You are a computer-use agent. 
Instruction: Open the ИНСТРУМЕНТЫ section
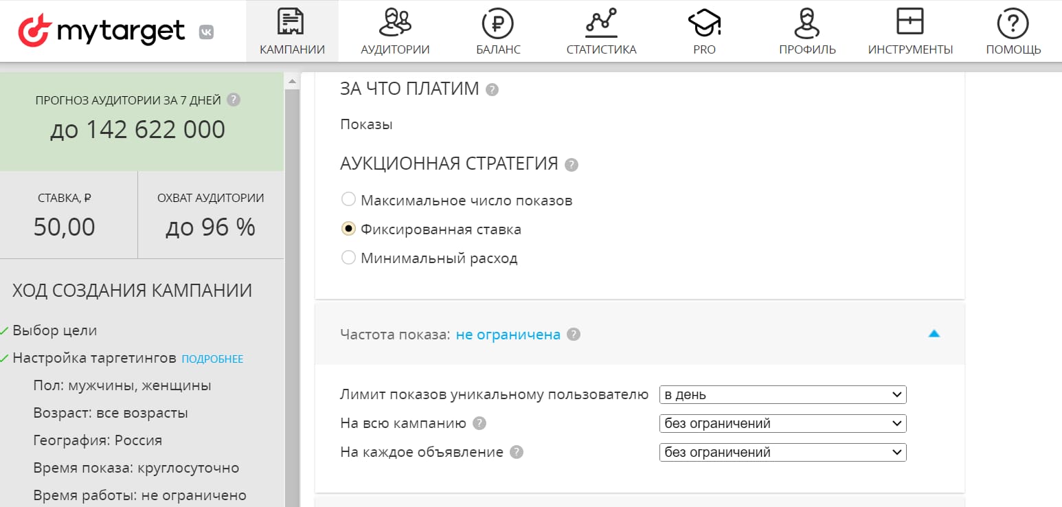(x=910, y=30)
